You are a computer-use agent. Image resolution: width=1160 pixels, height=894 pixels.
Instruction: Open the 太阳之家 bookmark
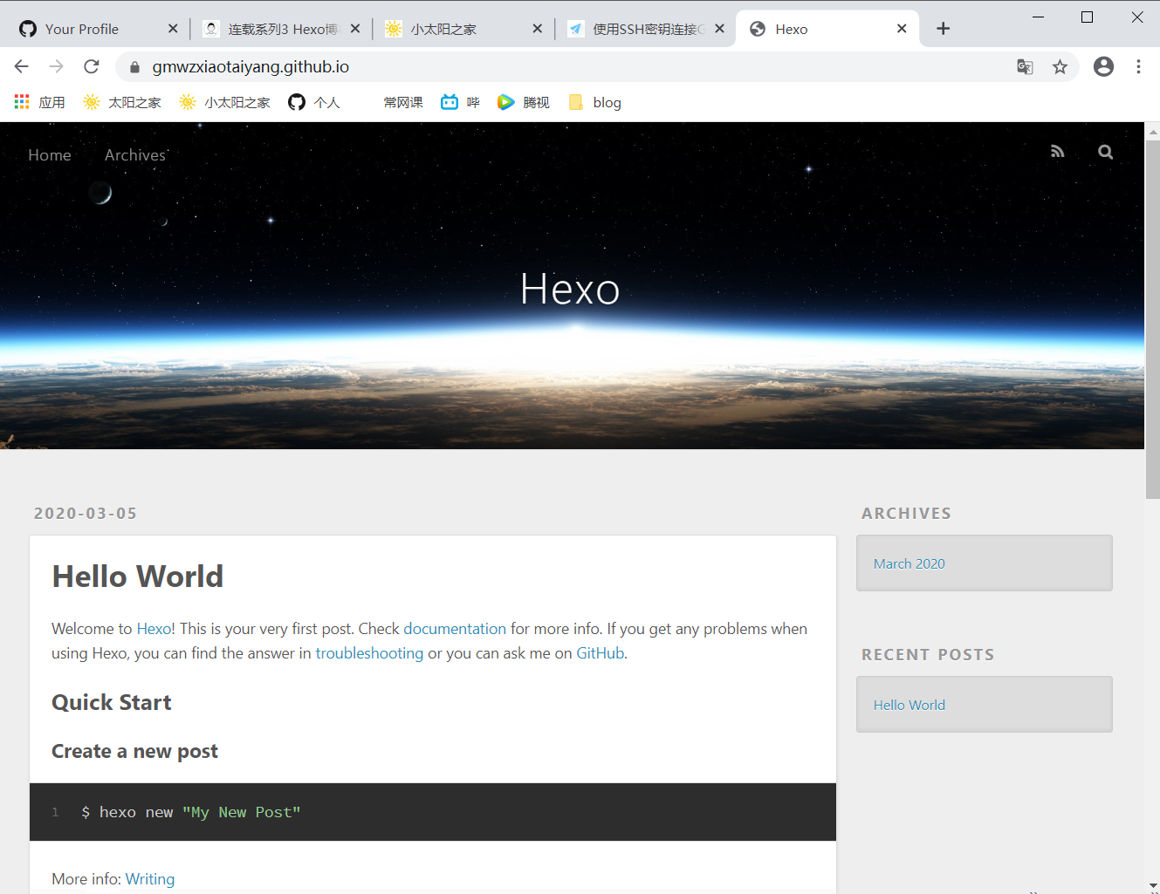pos(122,102)
